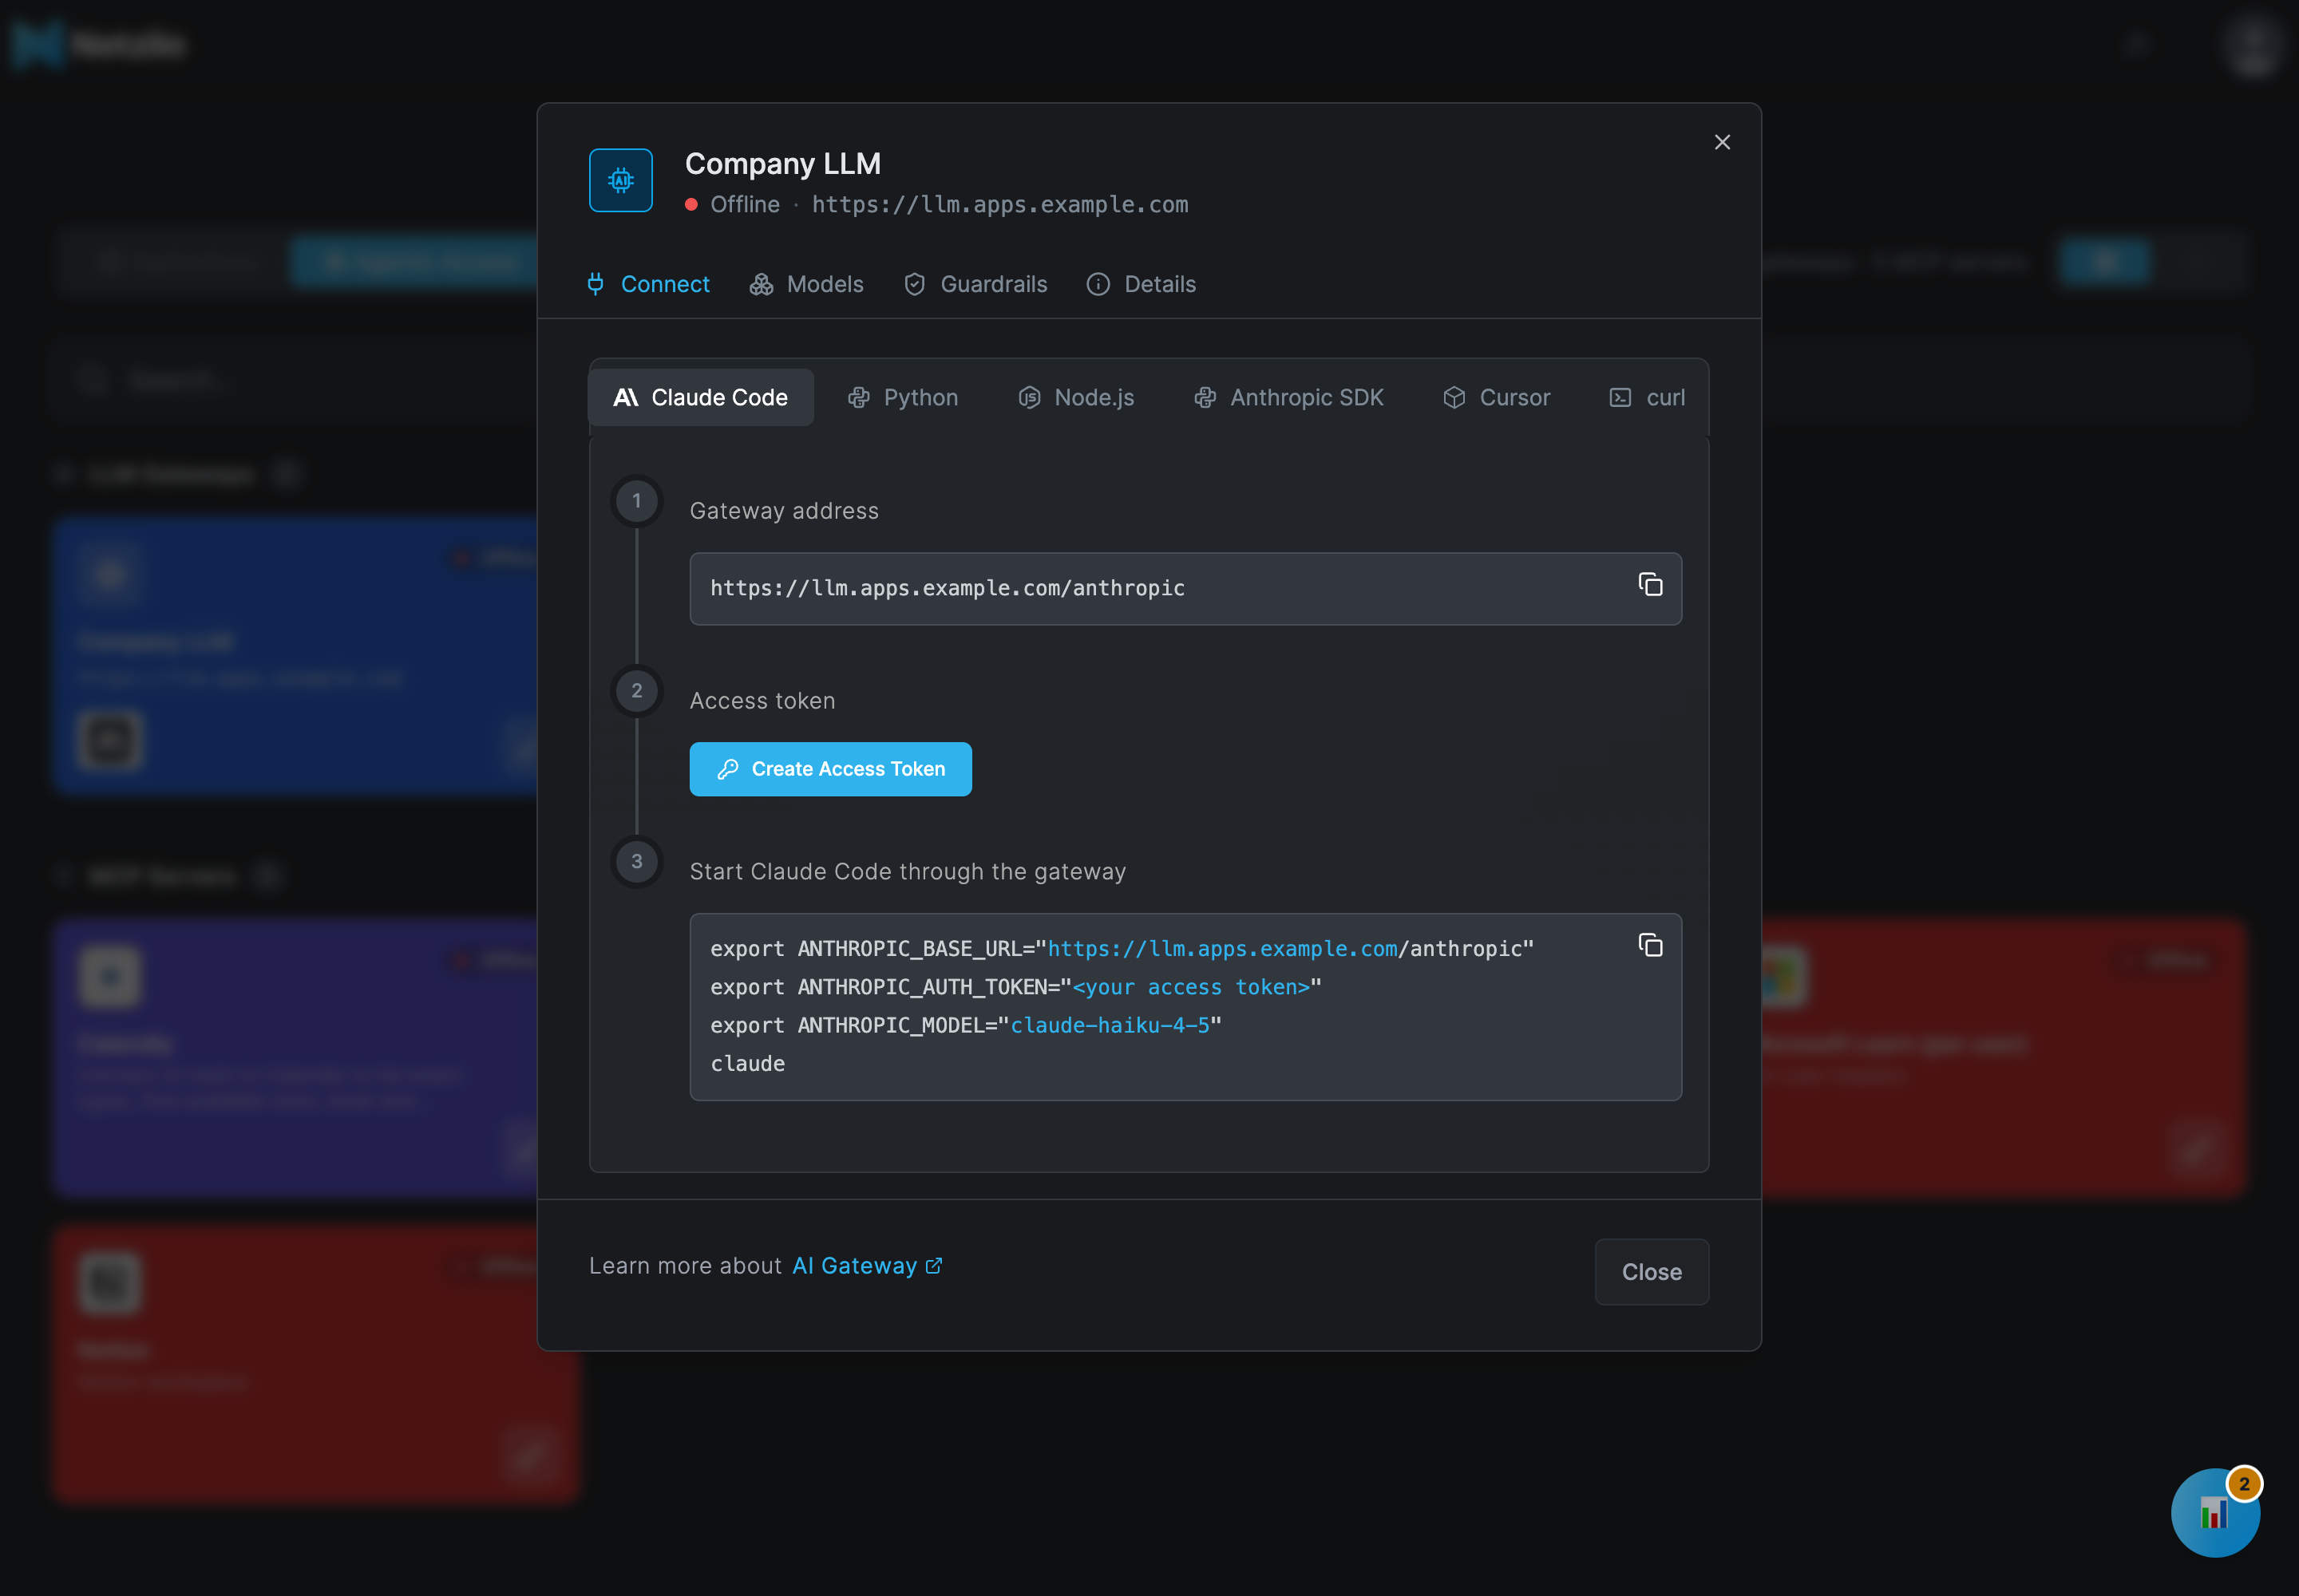Select the Anthropic SDK client tab

tap(1288, 397)
